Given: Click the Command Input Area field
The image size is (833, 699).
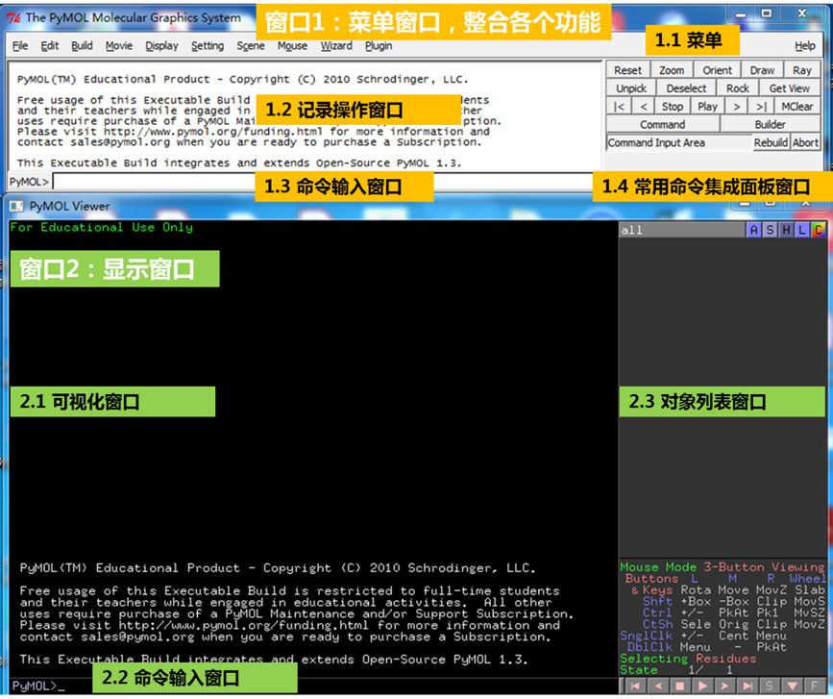Looking at the screenshot, I should tap(679, 142).
